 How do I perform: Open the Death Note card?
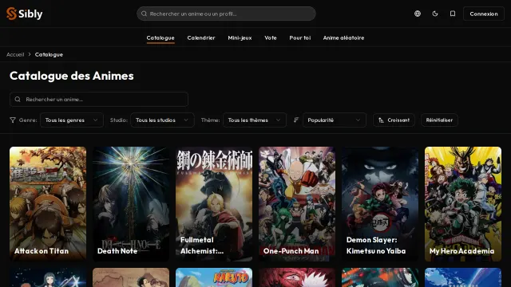tap(131, 204)
